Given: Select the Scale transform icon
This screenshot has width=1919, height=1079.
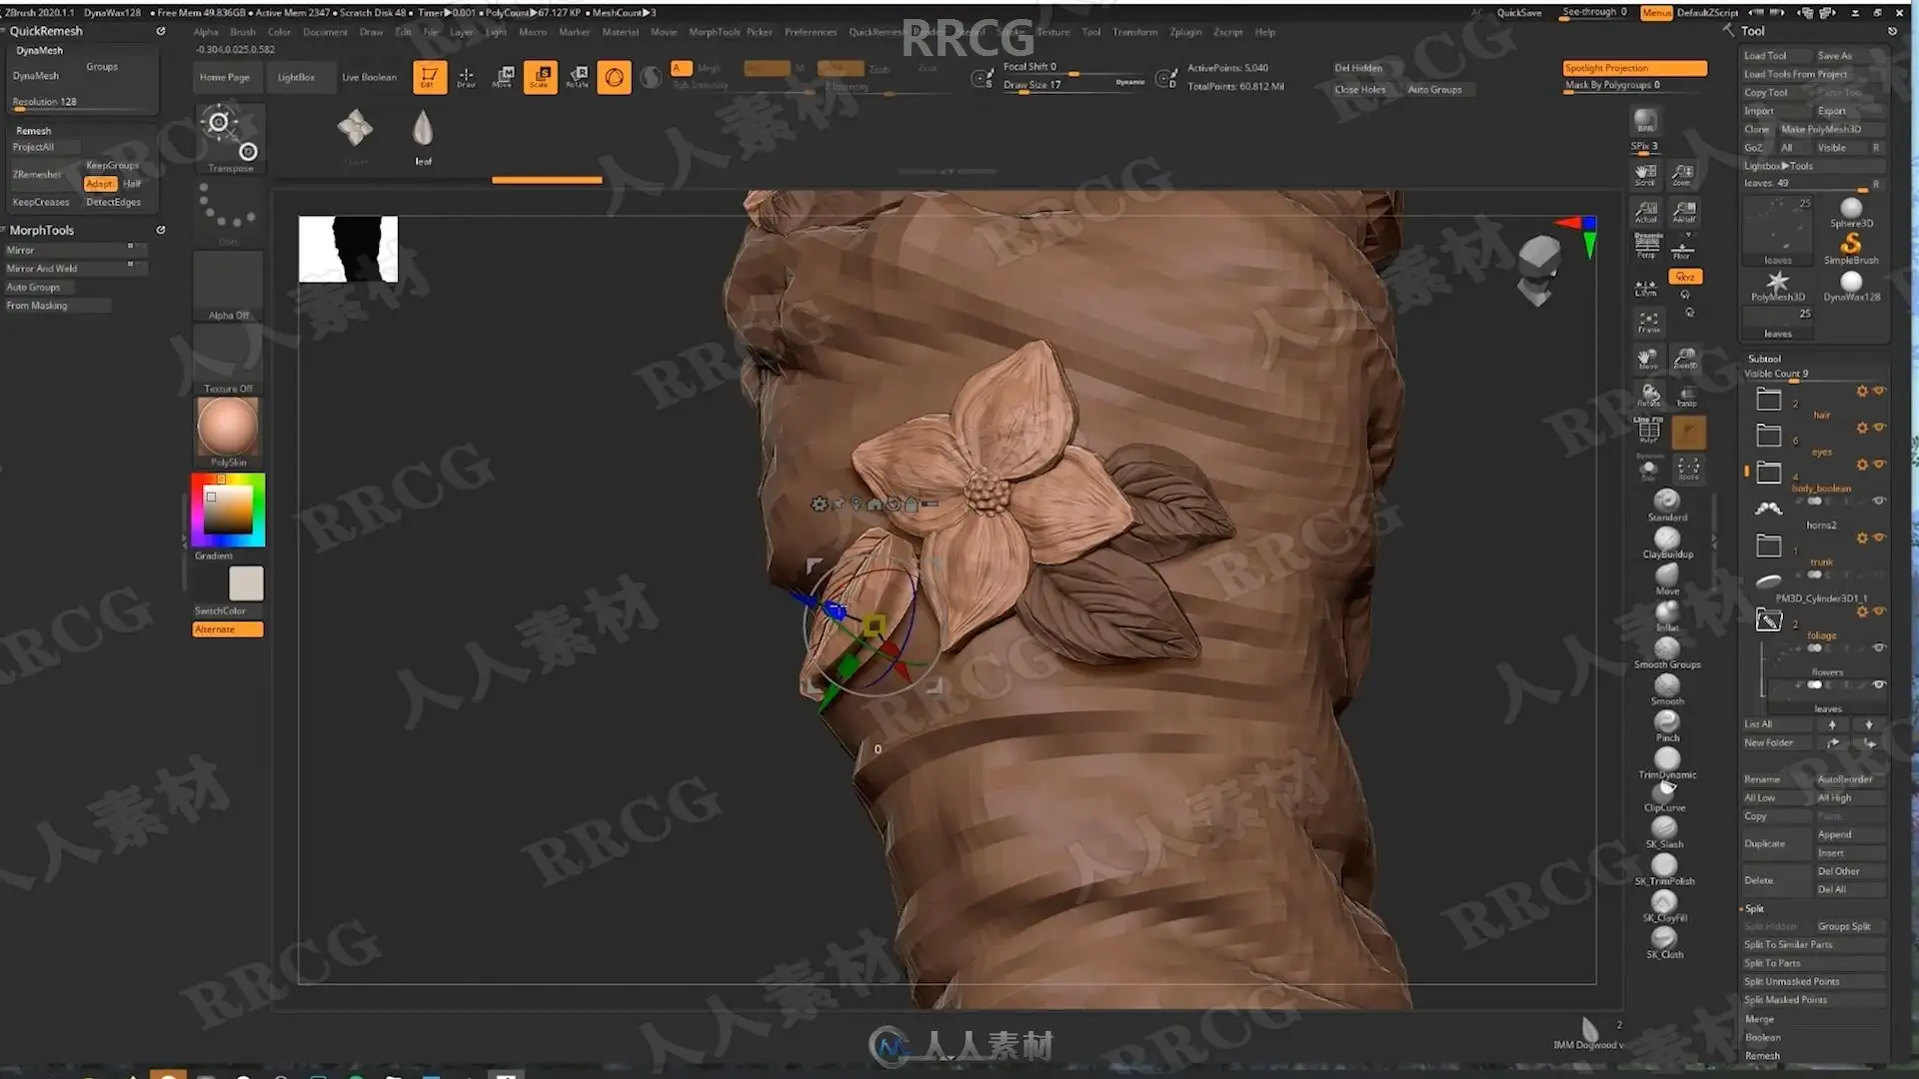Looking at the screenshot, I should point(540,77).
